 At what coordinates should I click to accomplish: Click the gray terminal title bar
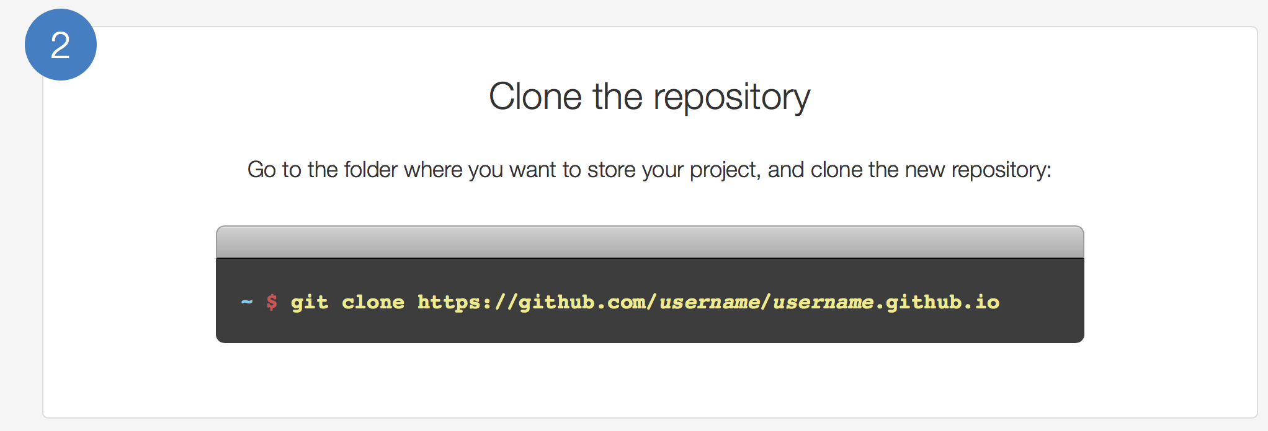[650, 242]
